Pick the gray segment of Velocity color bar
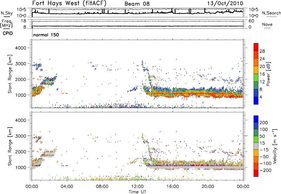281x194 pixels. point(256,146)
